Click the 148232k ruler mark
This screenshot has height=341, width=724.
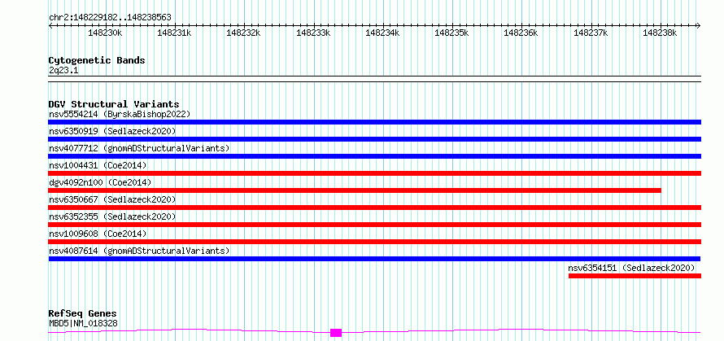pos(243,33)
